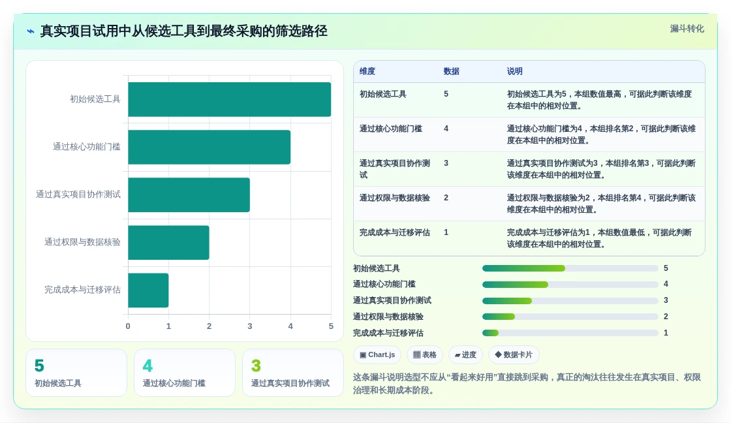Click the 初始候选工具 label above the progress list
This screenshot has width=731, height=423.
point(376,269)
